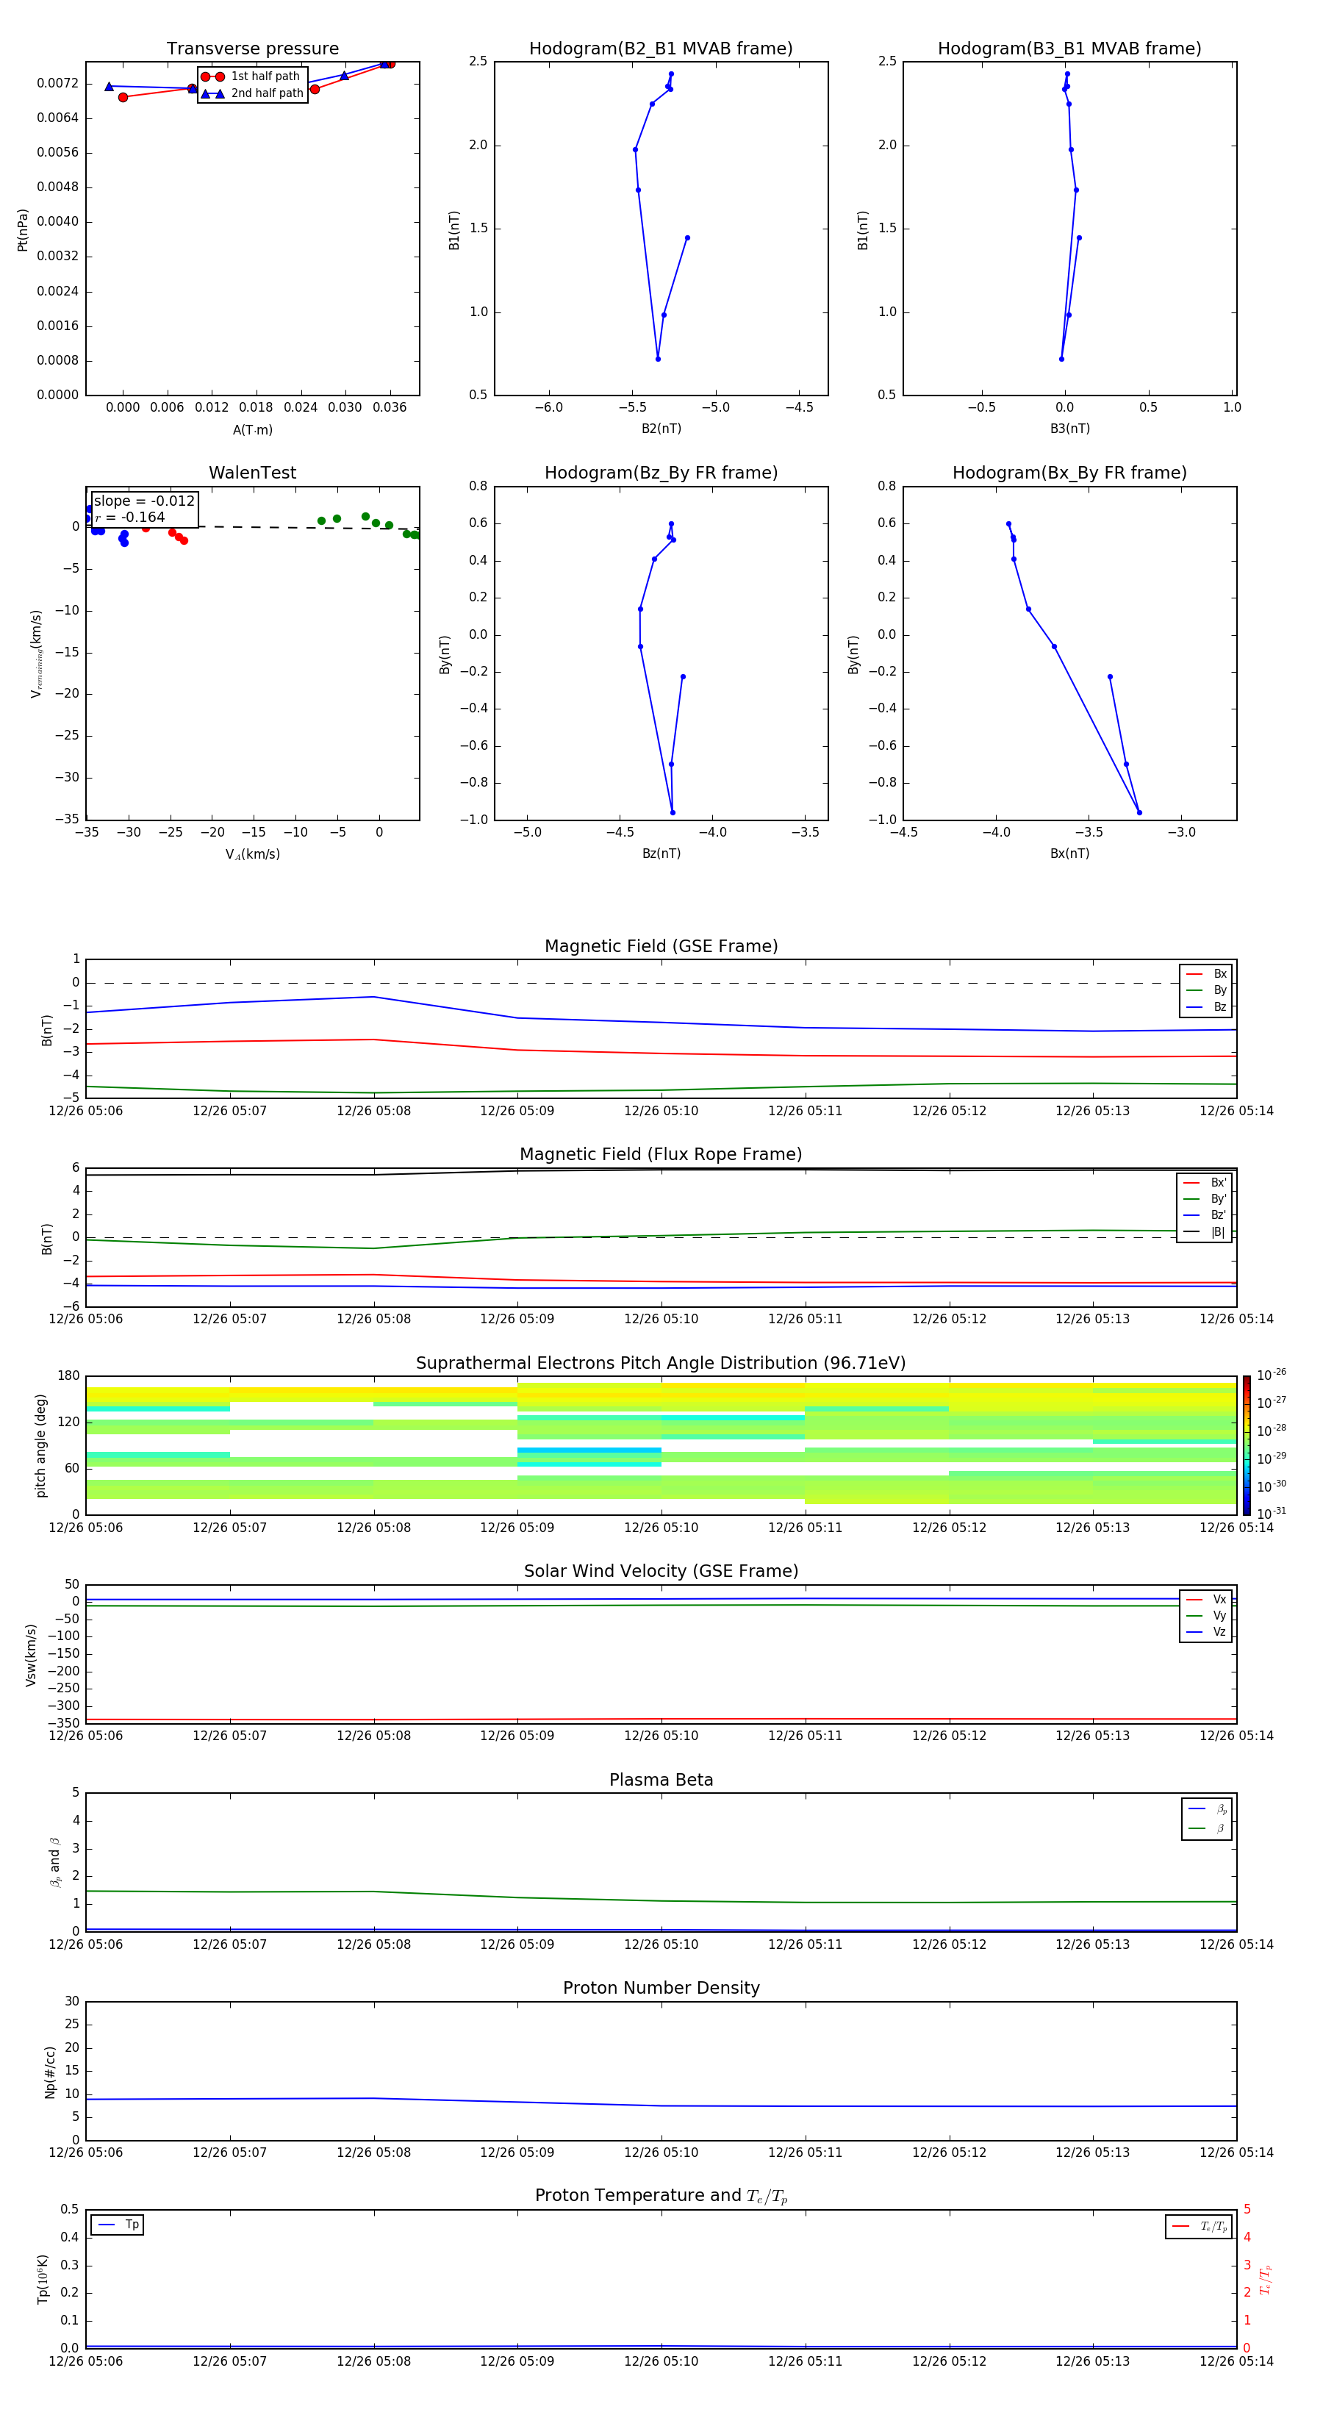Click the 'Magnetic Field (GSE Frame)' title

(x=661, y=946)
